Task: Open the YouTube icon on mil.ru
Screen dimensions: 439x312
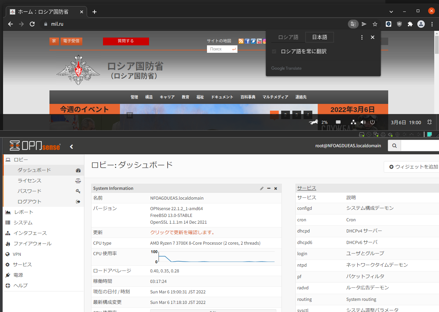Action: pyautogui.click(x=259, y=41)
